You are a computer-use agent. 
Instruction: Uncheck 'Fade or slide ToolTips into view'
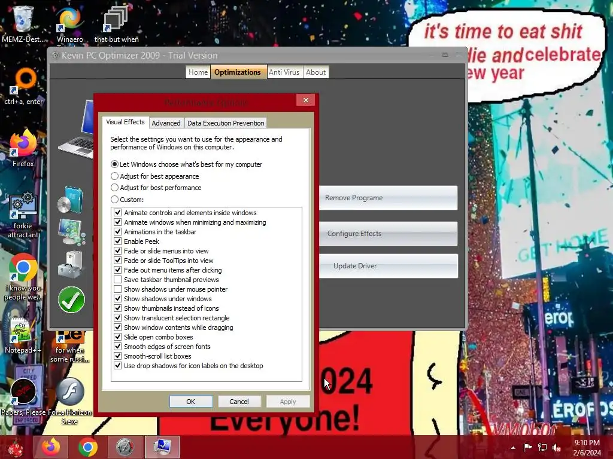(x=118, y=261)
